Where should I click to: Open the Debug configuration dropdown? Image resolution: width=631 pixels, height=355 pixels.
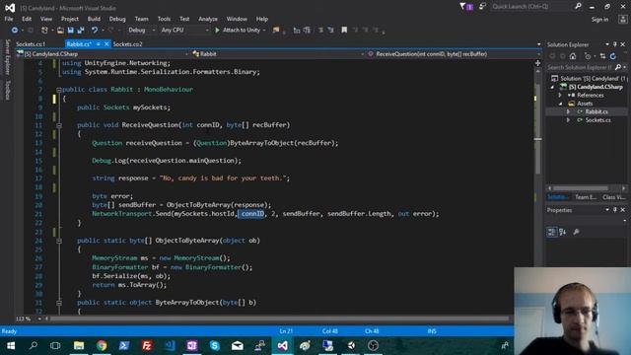[141, 31]
